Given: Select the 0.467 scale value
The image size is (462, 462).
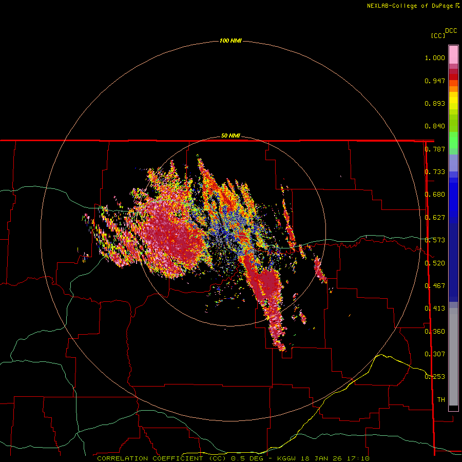Looking at the screenshot, I should point(435,286).
